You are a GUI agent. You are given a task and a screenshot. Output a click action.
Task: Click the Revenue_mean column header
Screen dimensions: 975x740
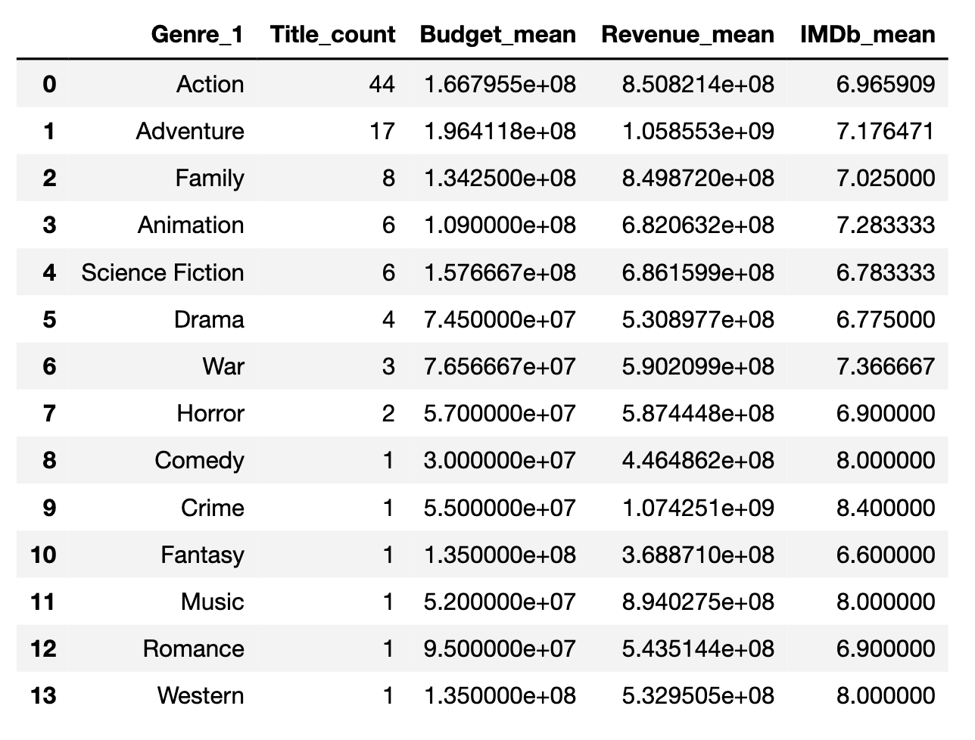click(687, 35)
